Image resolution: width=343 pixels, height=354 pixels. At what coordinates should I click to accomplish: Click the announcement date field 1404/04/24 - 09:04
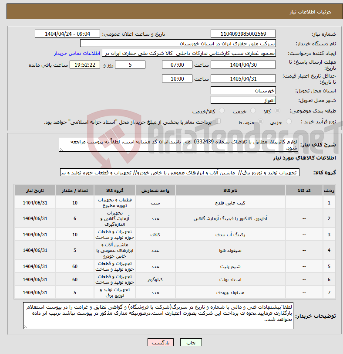coord(67,34)
